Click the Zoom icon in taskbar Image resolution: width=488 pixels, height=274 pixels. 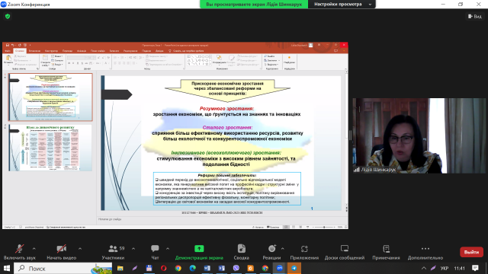coord(280,268)
